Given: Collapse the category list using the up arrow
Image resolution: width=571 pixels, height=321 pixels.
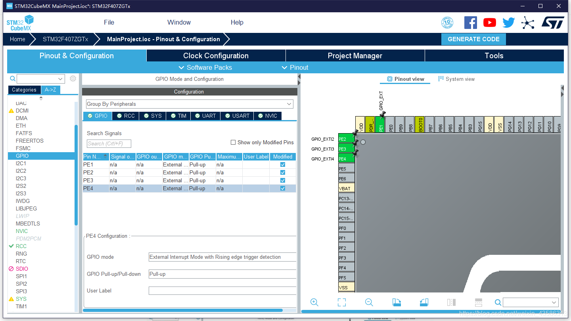Looking at the screenshot, I should click(40, 98).
